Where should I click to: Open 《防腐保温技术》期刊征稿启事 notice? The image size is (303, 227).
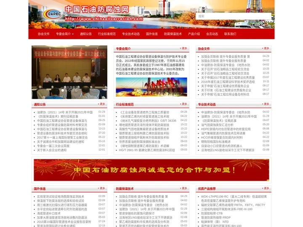[x=58, y=116]
